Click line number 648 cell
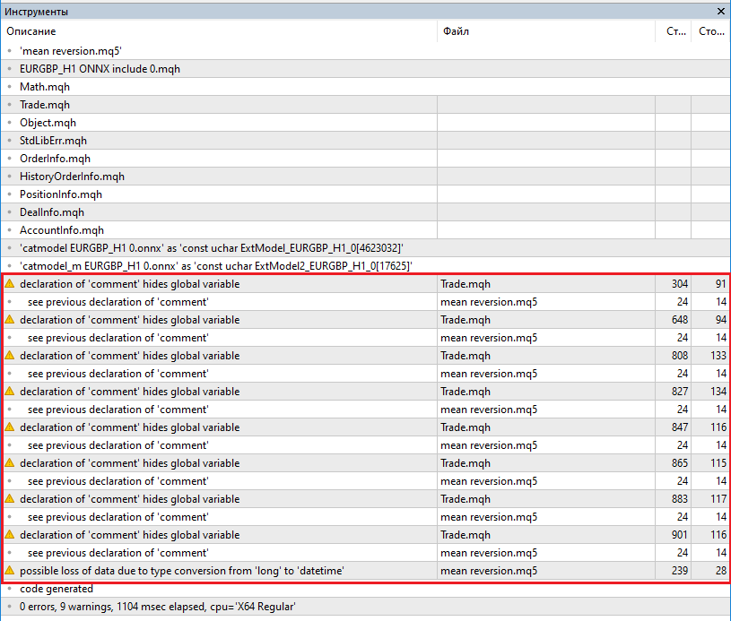Screen dimensions: 731x621 673,320
